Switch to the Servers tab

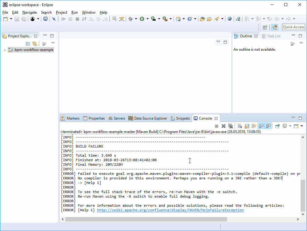(x=117, y=118)
